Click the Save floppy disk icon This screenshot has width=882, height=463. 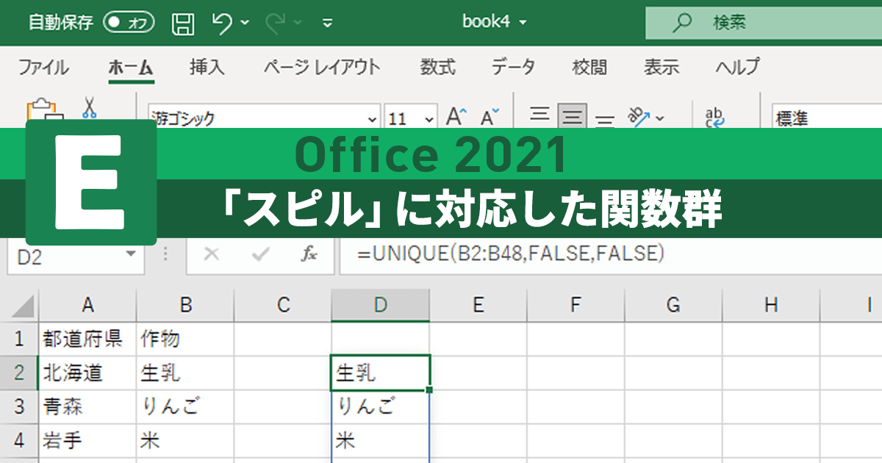183,23
